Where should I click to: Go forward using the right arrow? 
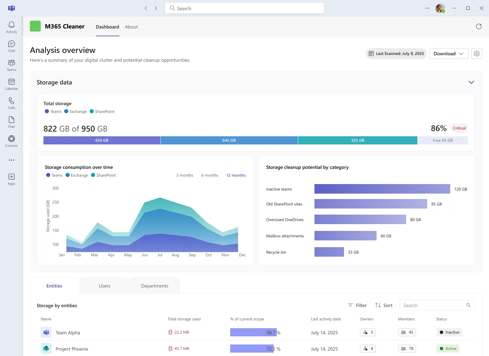point(156,8)
